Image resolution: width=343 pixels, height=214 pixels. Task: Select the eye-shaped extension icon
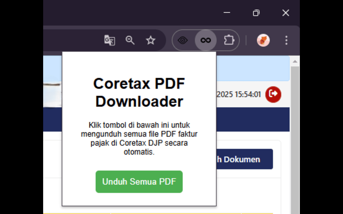point(183,40)
